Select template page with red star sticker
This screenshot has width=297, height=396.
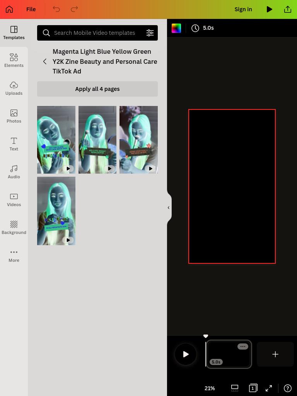pyautogui.click(x=139, y=140)
